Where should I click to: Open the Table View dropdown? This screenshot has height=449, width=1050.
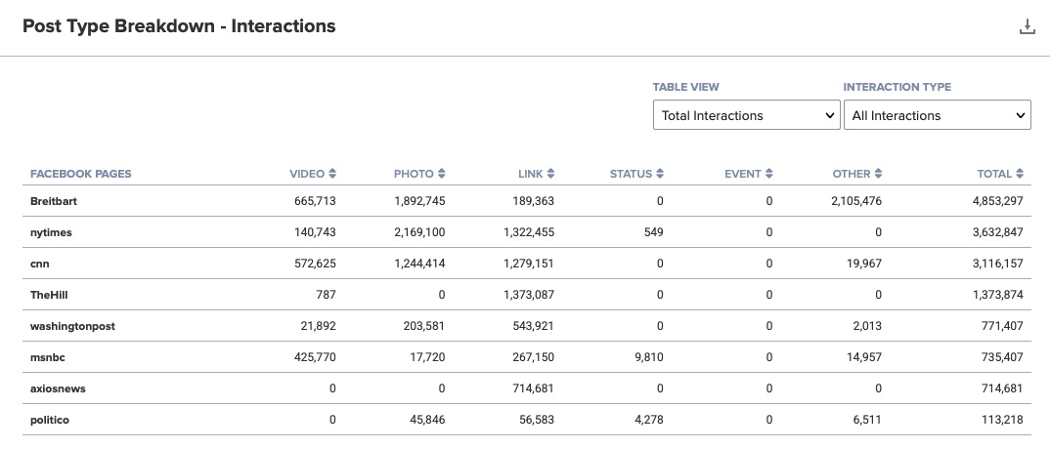pyautogui.click(x=747, y=115)
